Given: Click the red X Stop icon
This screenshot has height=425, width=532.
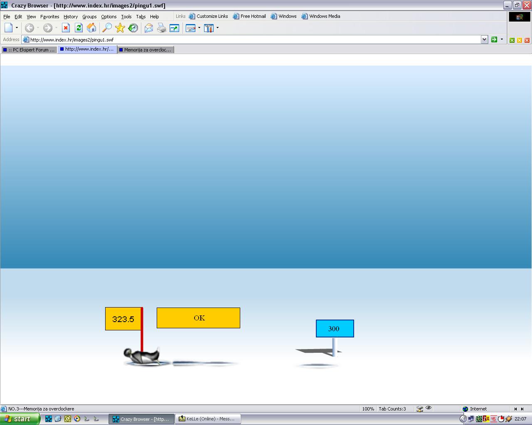Looking at the screenshot, I should point(66,28).
